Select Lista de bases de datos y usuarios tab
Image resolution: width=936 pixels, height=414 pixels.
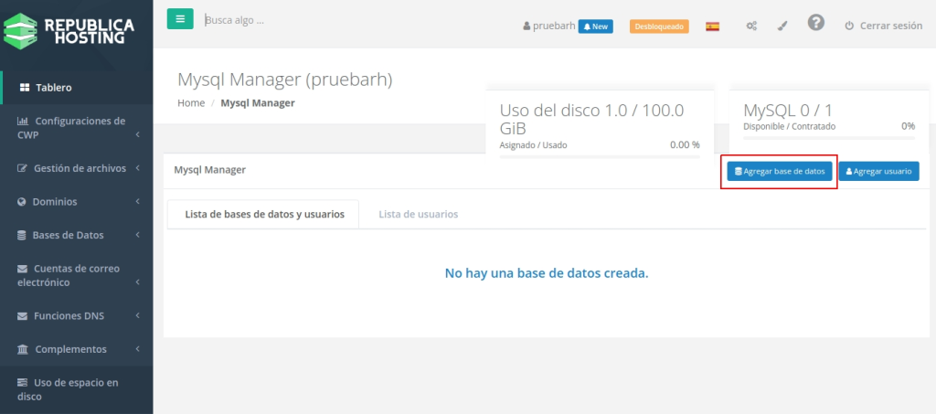264,214
